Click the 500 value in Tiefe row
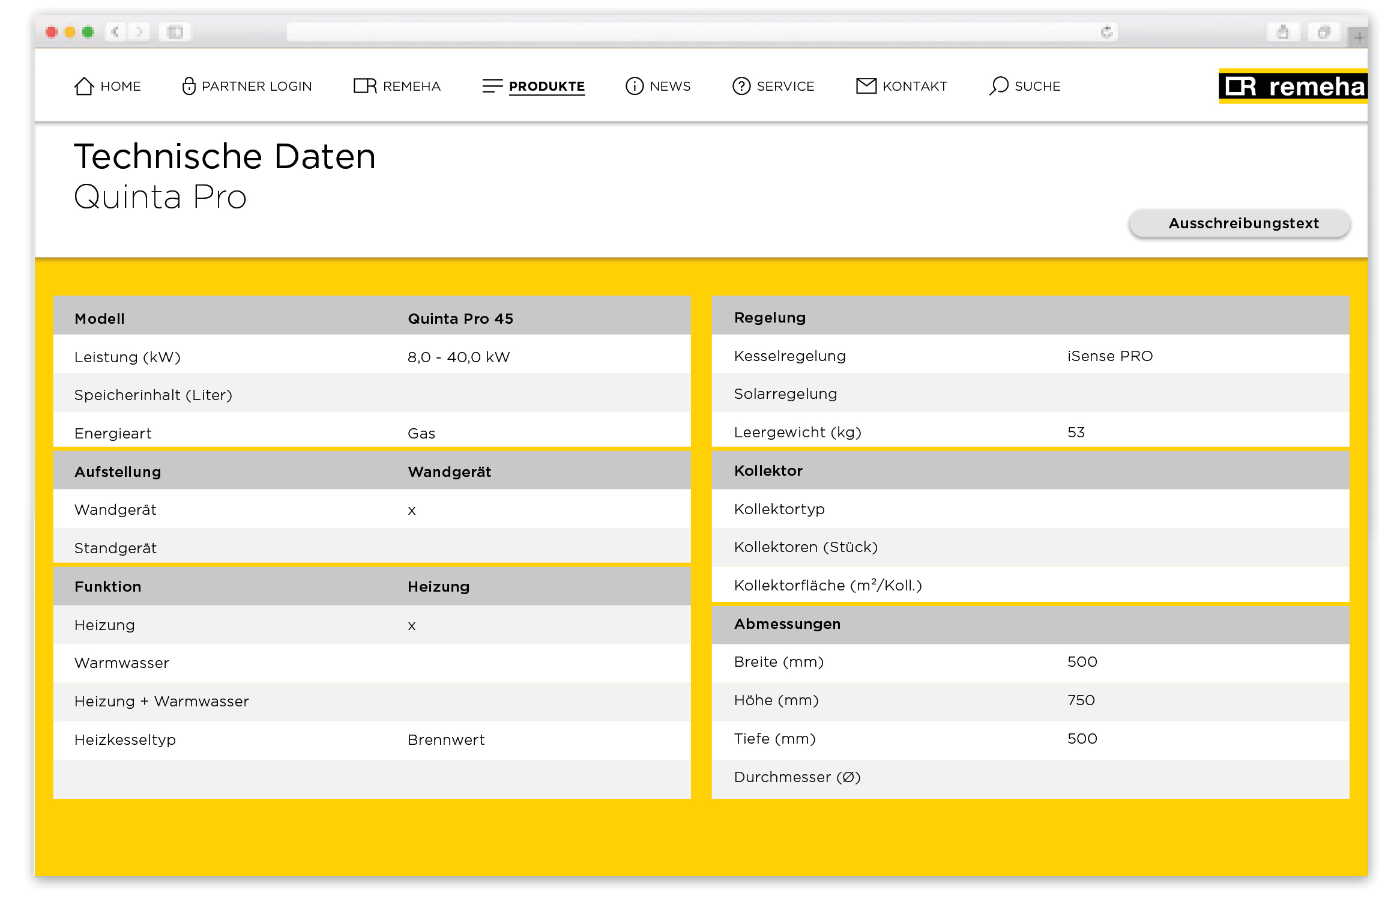 (x=1082, y=739)
